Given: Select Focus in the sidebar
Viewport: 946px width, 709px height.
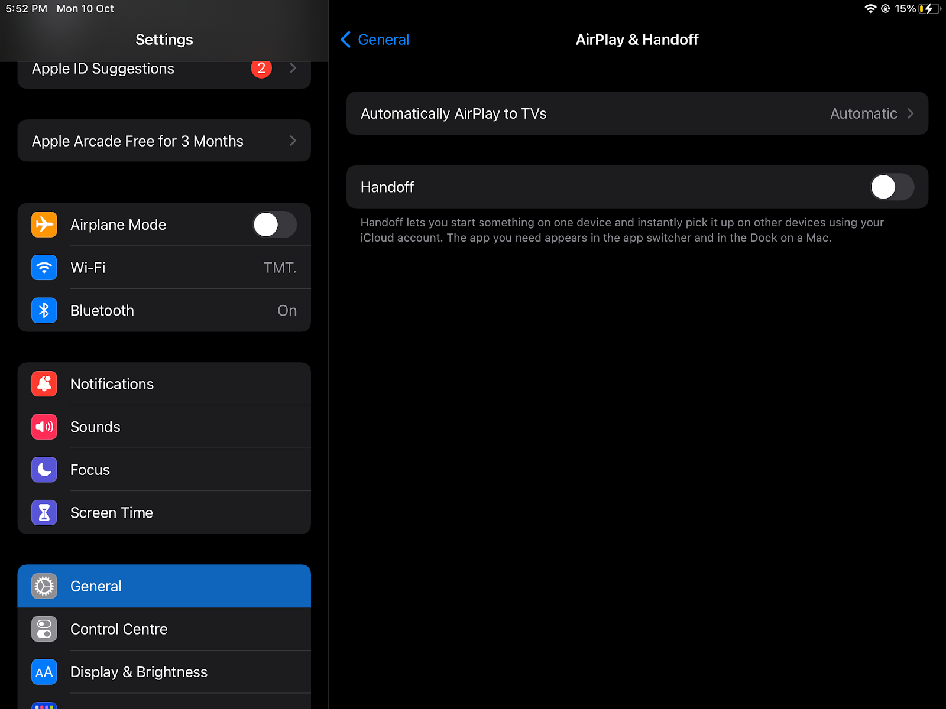Looking at the screenshot, I should [164, 470].
